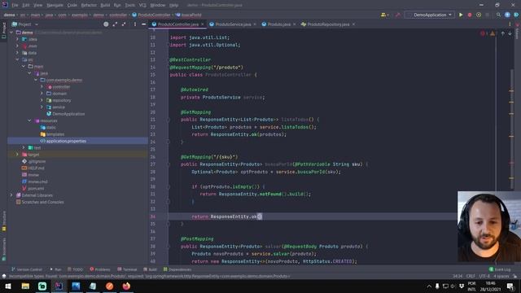Expand the repository package
The height and width of the screenshot is (293, 521).
42,100
